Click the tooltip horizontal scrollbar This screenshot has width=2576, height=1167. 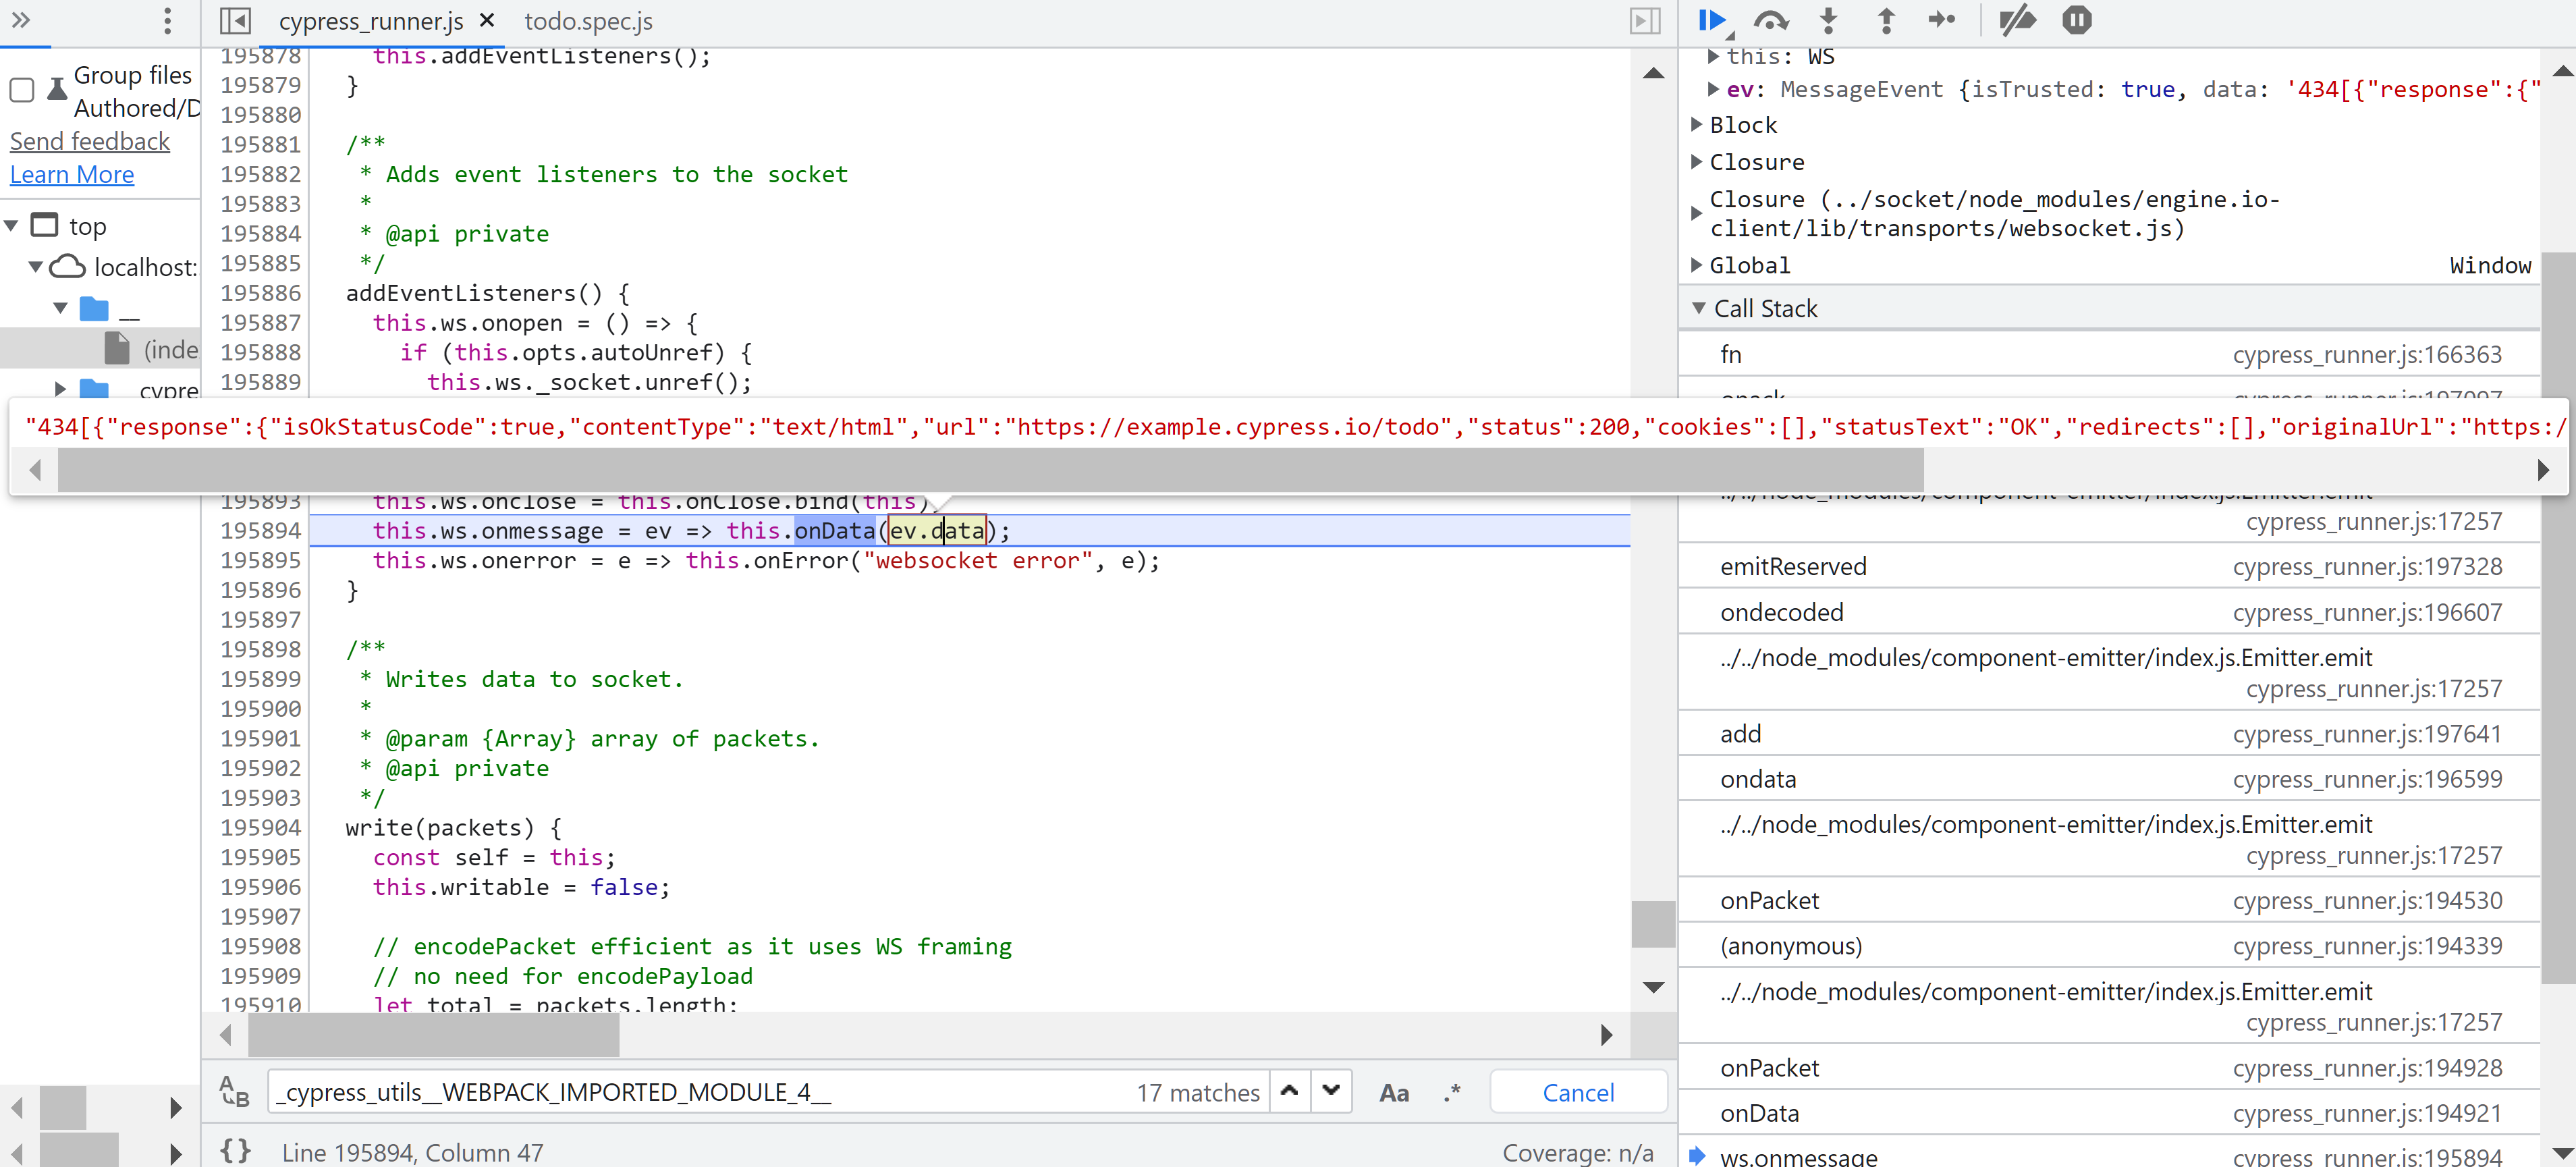990,470
